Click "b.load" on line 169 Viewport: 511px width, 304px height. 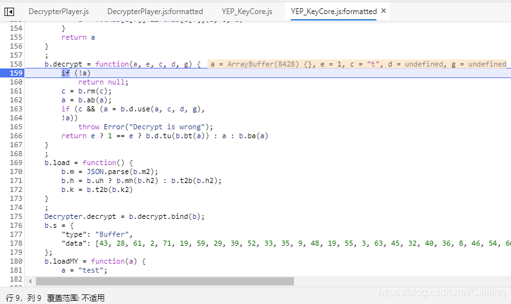57,163
